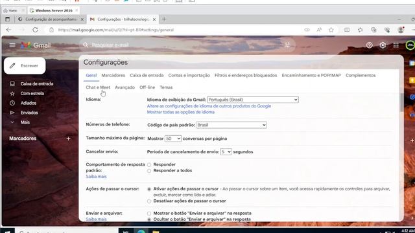Open browser Collections icon
The height and width of the screenshot is (233, 415).
(373, 30)
